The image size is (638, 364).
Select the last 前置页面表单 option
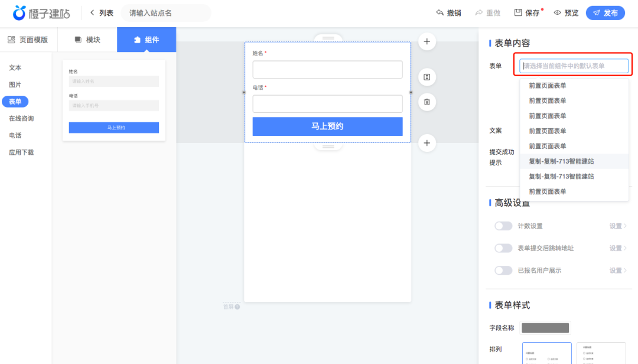[574, 191]
